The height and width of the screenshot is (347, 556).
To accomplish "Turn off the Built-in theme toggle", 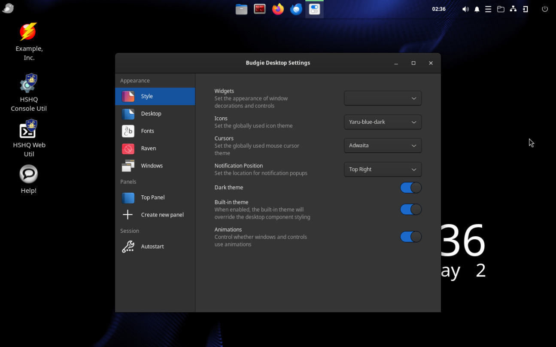I will [x=410, y=209].
